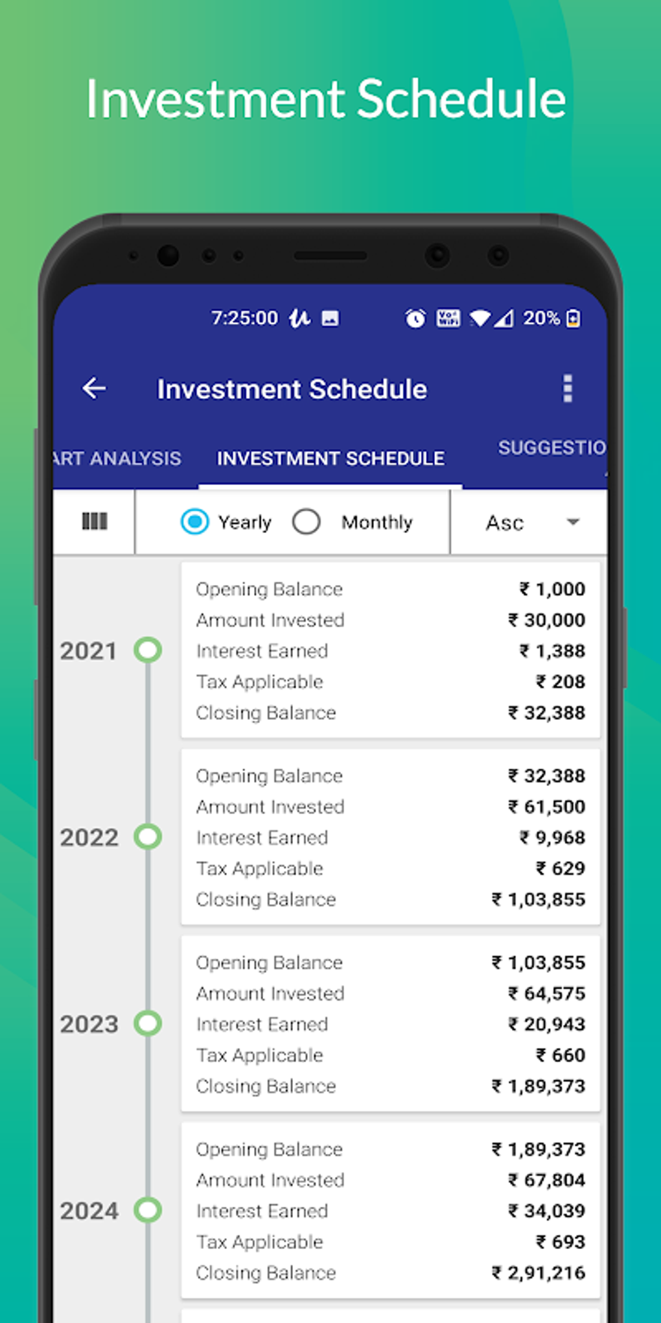This screenshot has width=661, height=1323.
Task: Tap the back arrow icon
Action: tap(95, 388)
